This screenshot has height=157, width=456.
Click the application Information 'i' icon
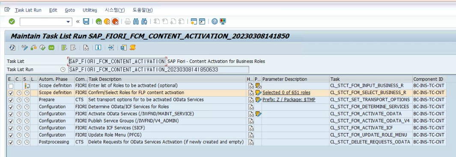click(x=98, y=47)
